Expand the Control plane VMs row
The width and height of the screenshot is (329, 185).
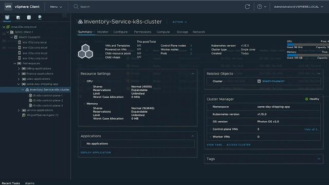click(x=210, y=129)
